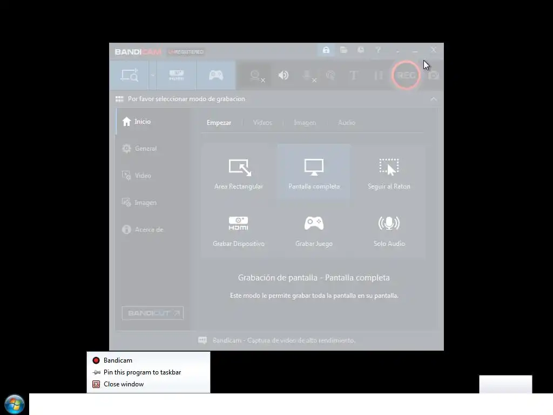Open the output folder icon

[343, 50]
